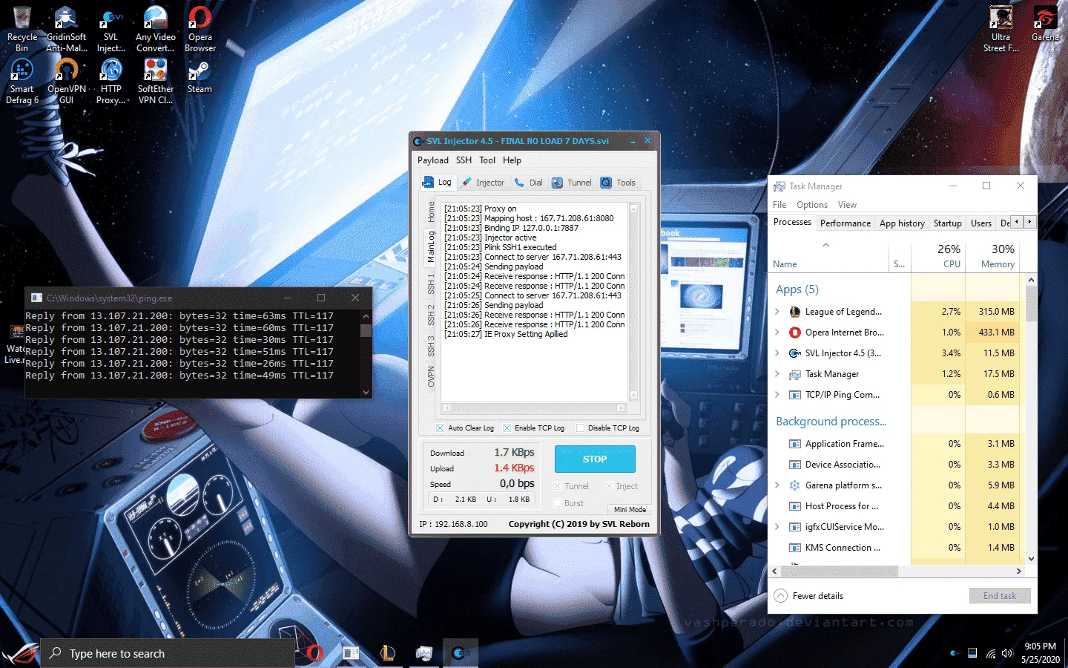Select the Garena platform service gear icon
Image resolution: width=1068 pixels, height=668 pixels.
[x=794, y=485]
